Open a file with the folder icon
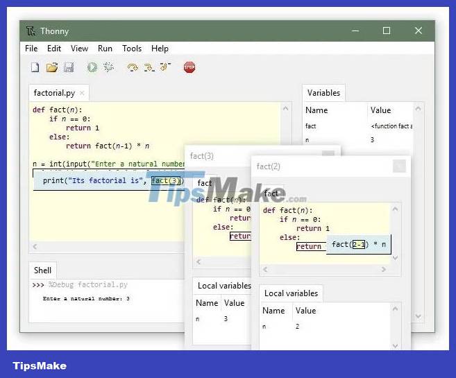This screenshot has height=378, width=456. 52,67
